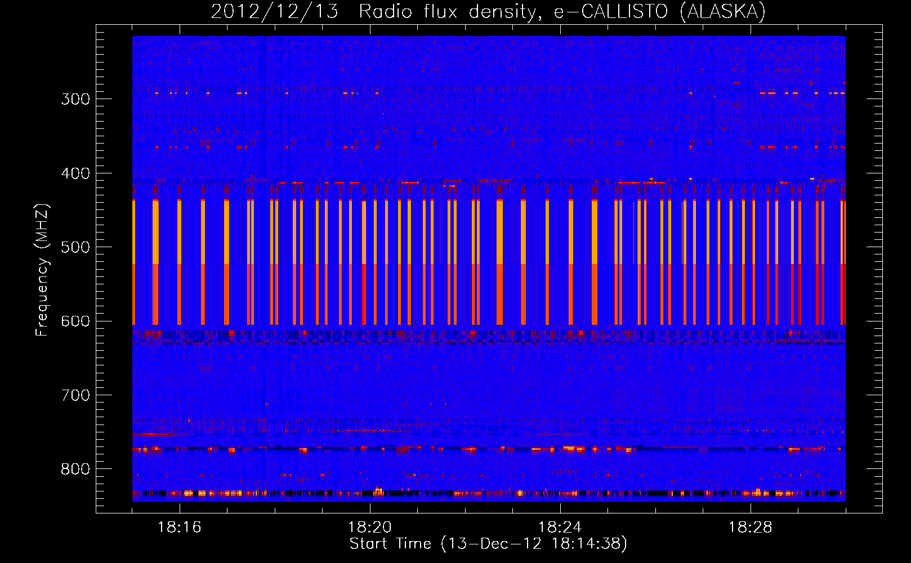Click the 300 frequency tick label

click(x=75, y=99)
